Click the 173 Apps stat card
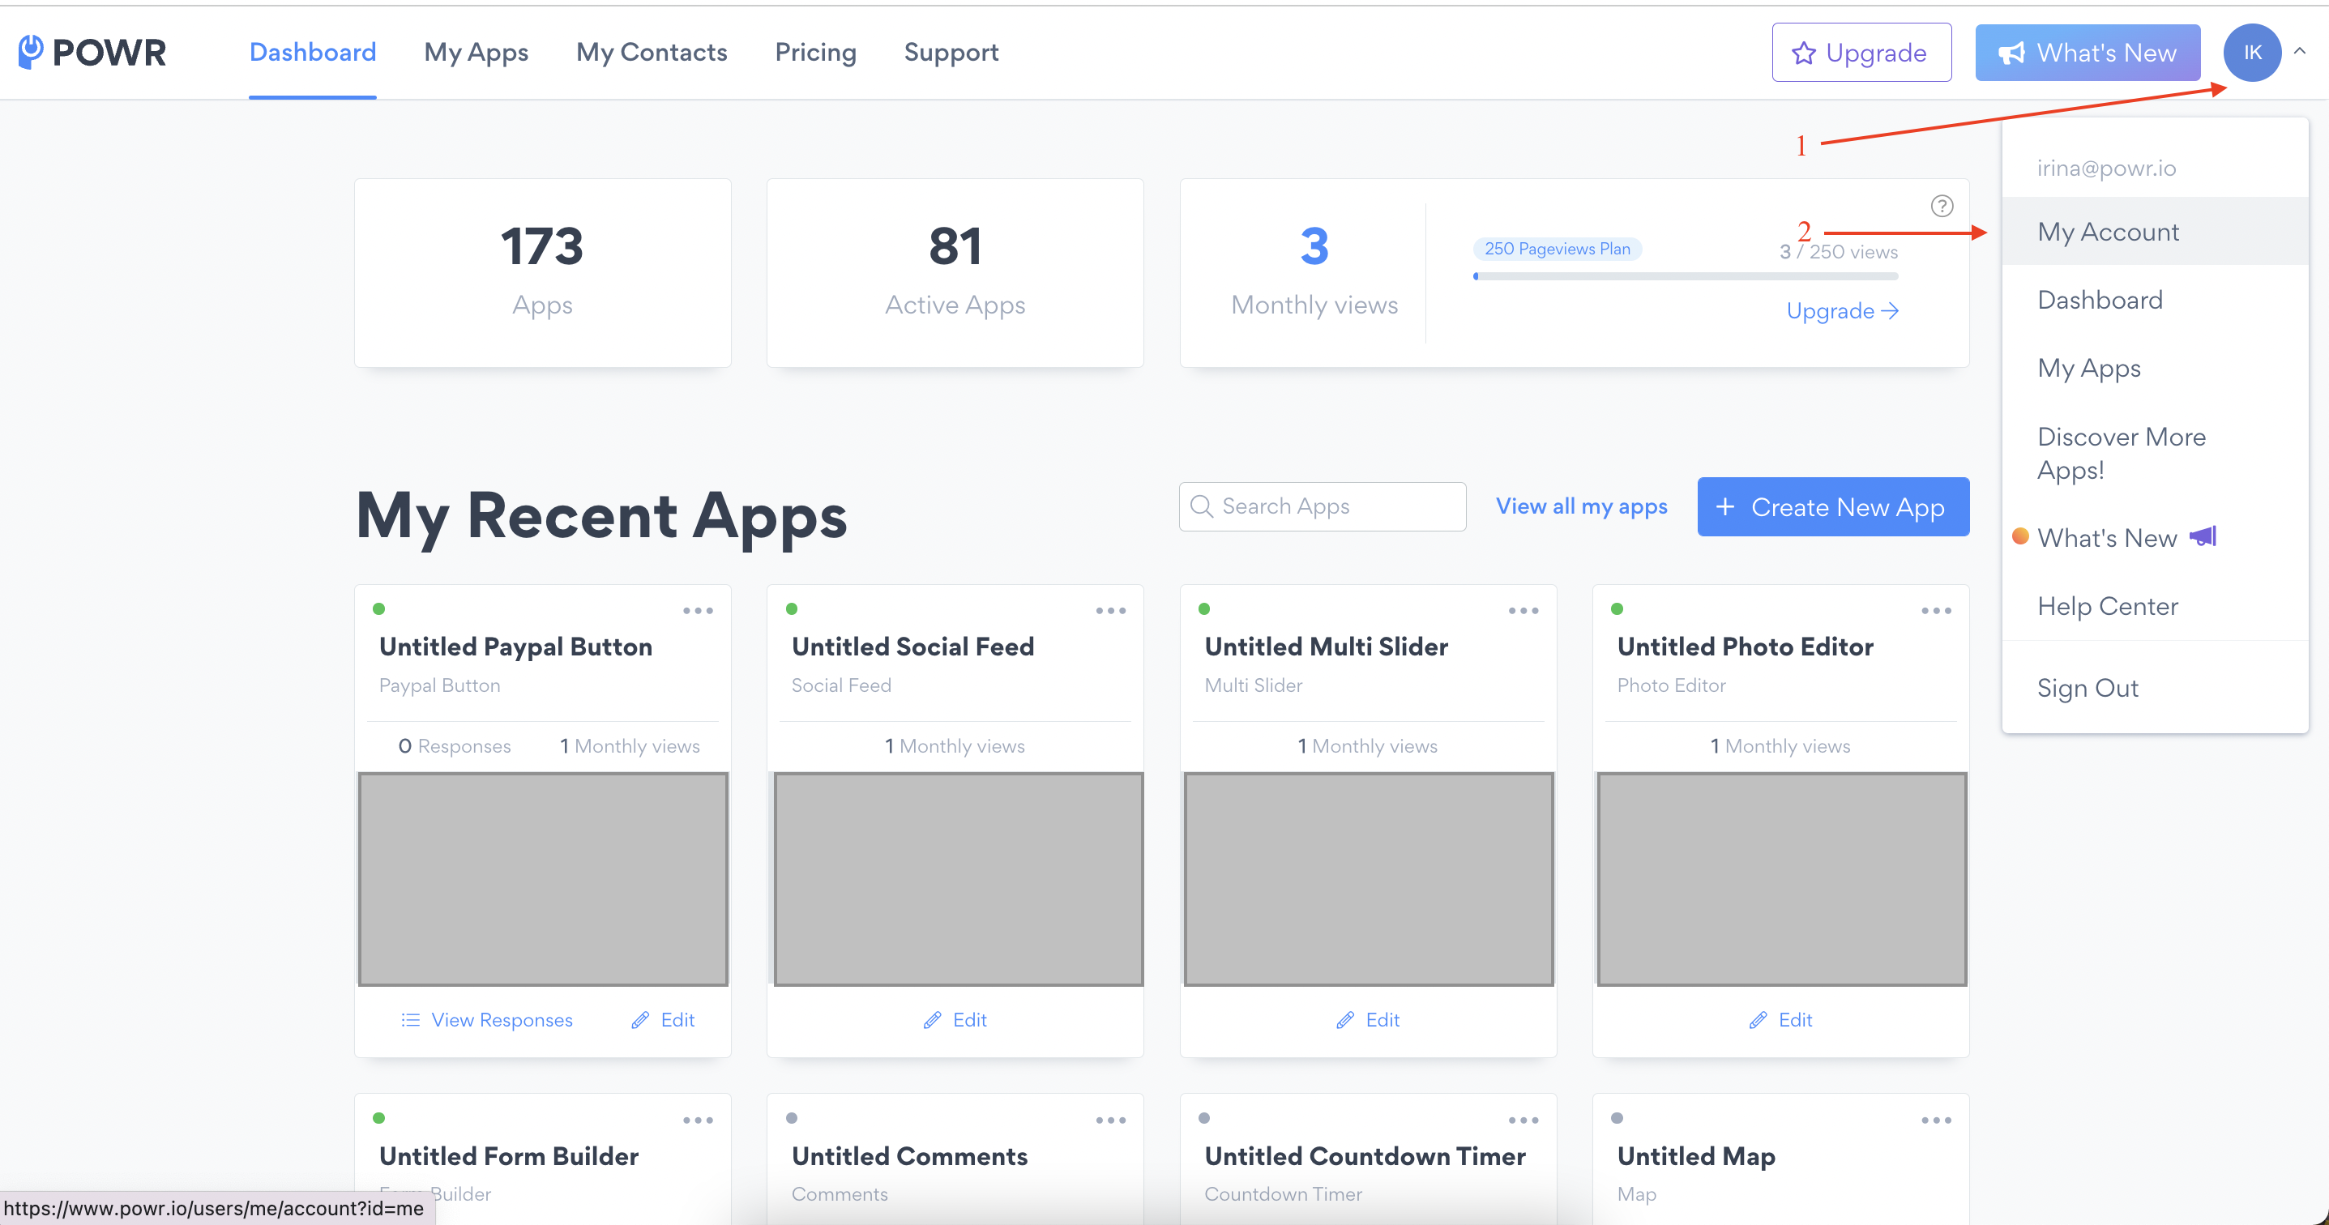 (x=542, y=272)
